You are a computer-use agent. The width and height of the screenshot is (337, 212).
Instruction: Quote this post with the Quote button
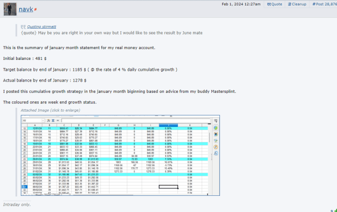274,4
